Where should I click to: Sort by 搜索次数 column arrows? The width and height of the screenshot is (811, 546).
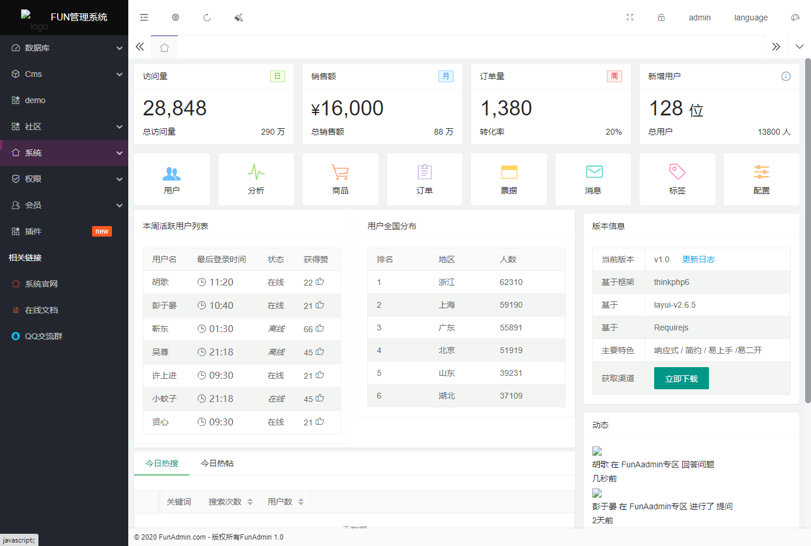(x=250, y=502)
